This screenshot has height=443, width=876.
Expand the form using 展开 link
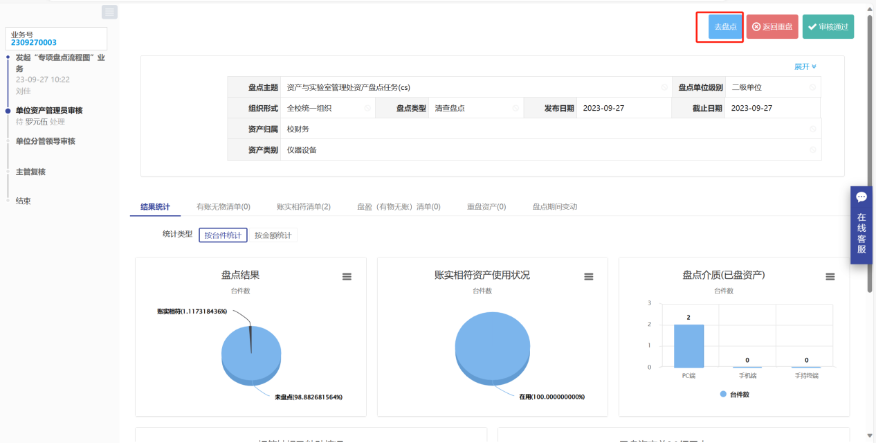tap(805, 66)
